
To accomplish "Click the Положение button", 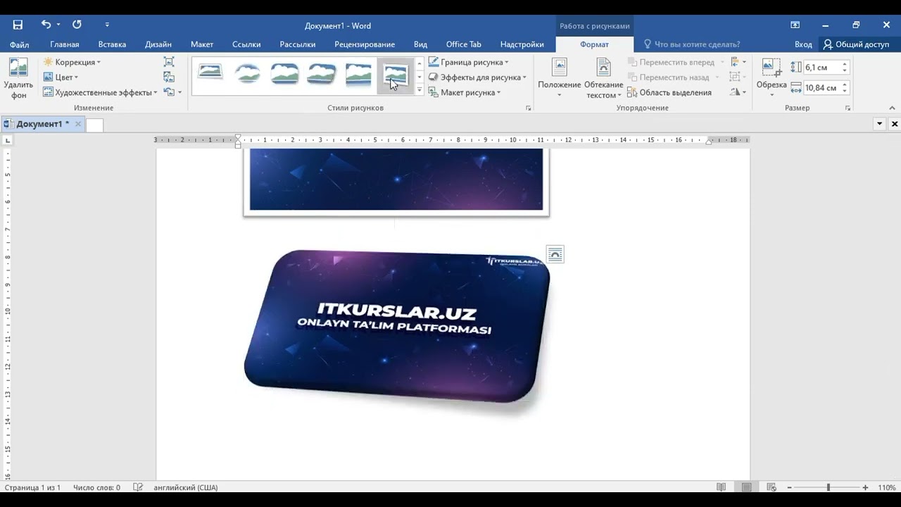I will 560,79.
